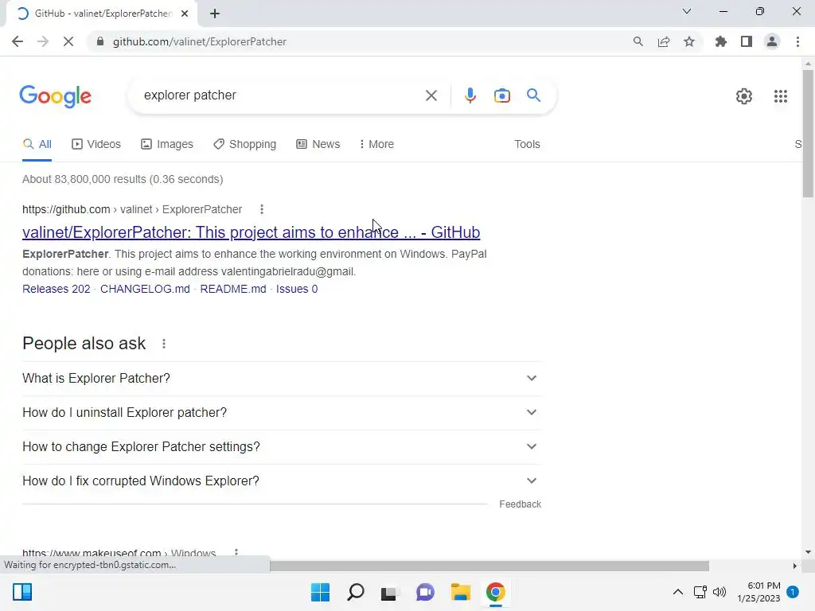Screen dimensions: 815x611
Task: Open the Widgets panel on the taskbar
Action: click(22, 592)
